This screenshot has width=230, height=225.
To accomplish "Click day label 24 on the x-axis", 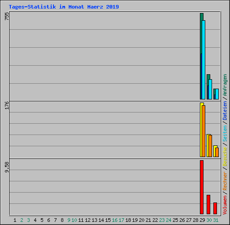I will point(168,220).
